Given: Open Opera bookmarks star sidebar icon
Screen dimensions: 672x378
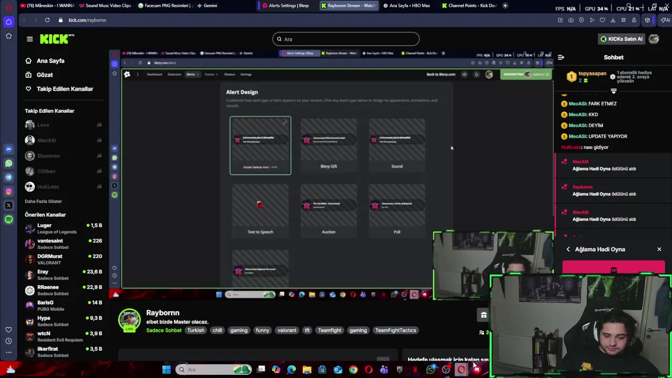Looking at the screenshot, I should [8, 36].
